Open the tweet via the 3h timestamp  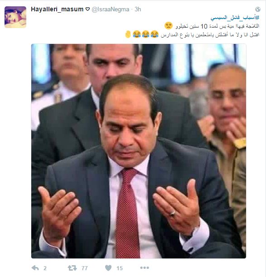coord(138,9)
